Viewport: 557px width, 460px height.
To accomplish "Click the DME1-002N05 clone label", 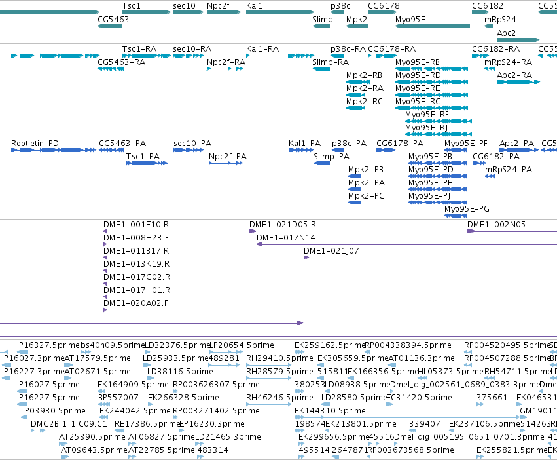I will (496, 225).
